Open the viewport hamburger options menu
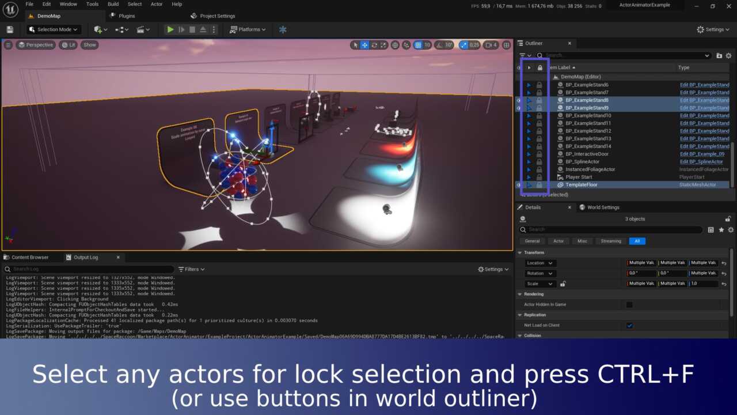 [8, 45]
